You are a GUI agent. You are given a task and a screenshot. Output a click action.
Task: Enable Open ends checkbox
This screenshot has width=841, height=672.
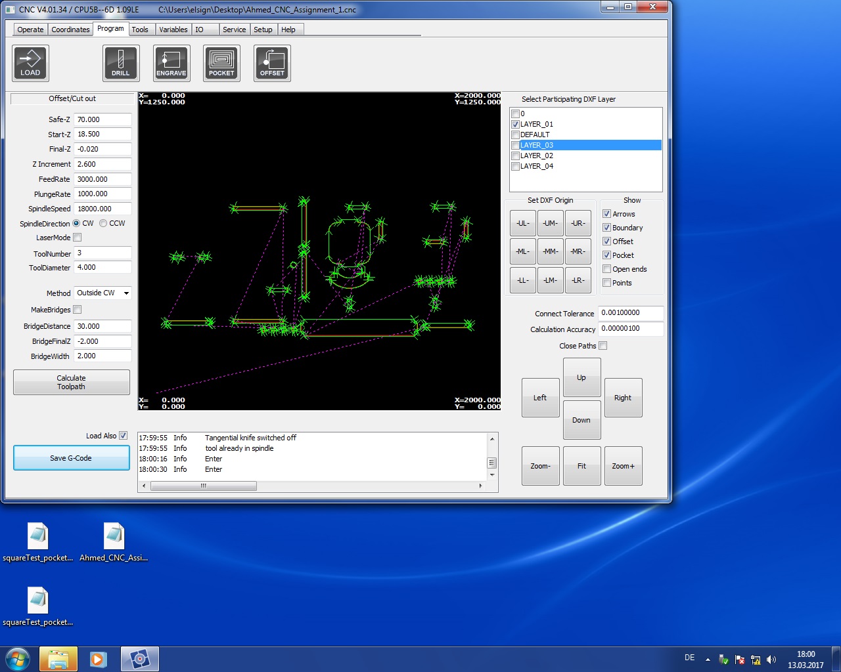(607, 269)
